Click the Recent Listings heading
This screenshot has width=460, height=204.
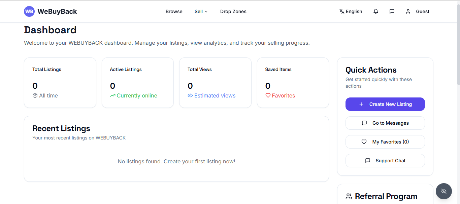61,128
